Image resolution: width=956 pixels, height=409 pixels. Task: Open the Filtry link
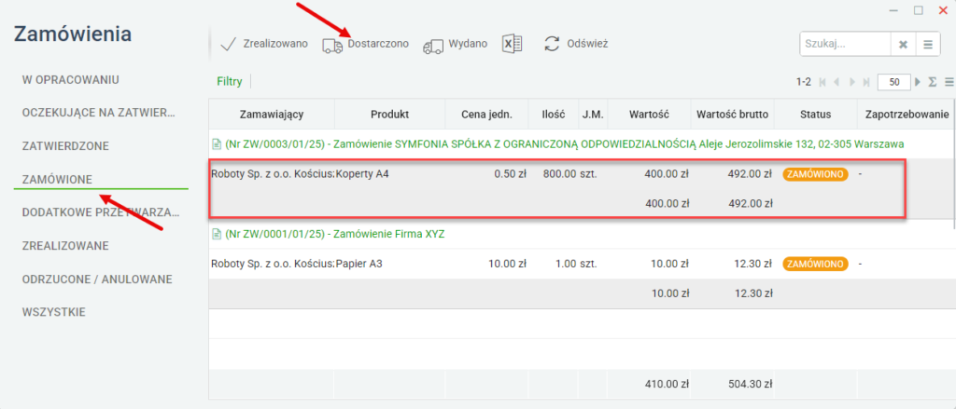click(230, 82)
